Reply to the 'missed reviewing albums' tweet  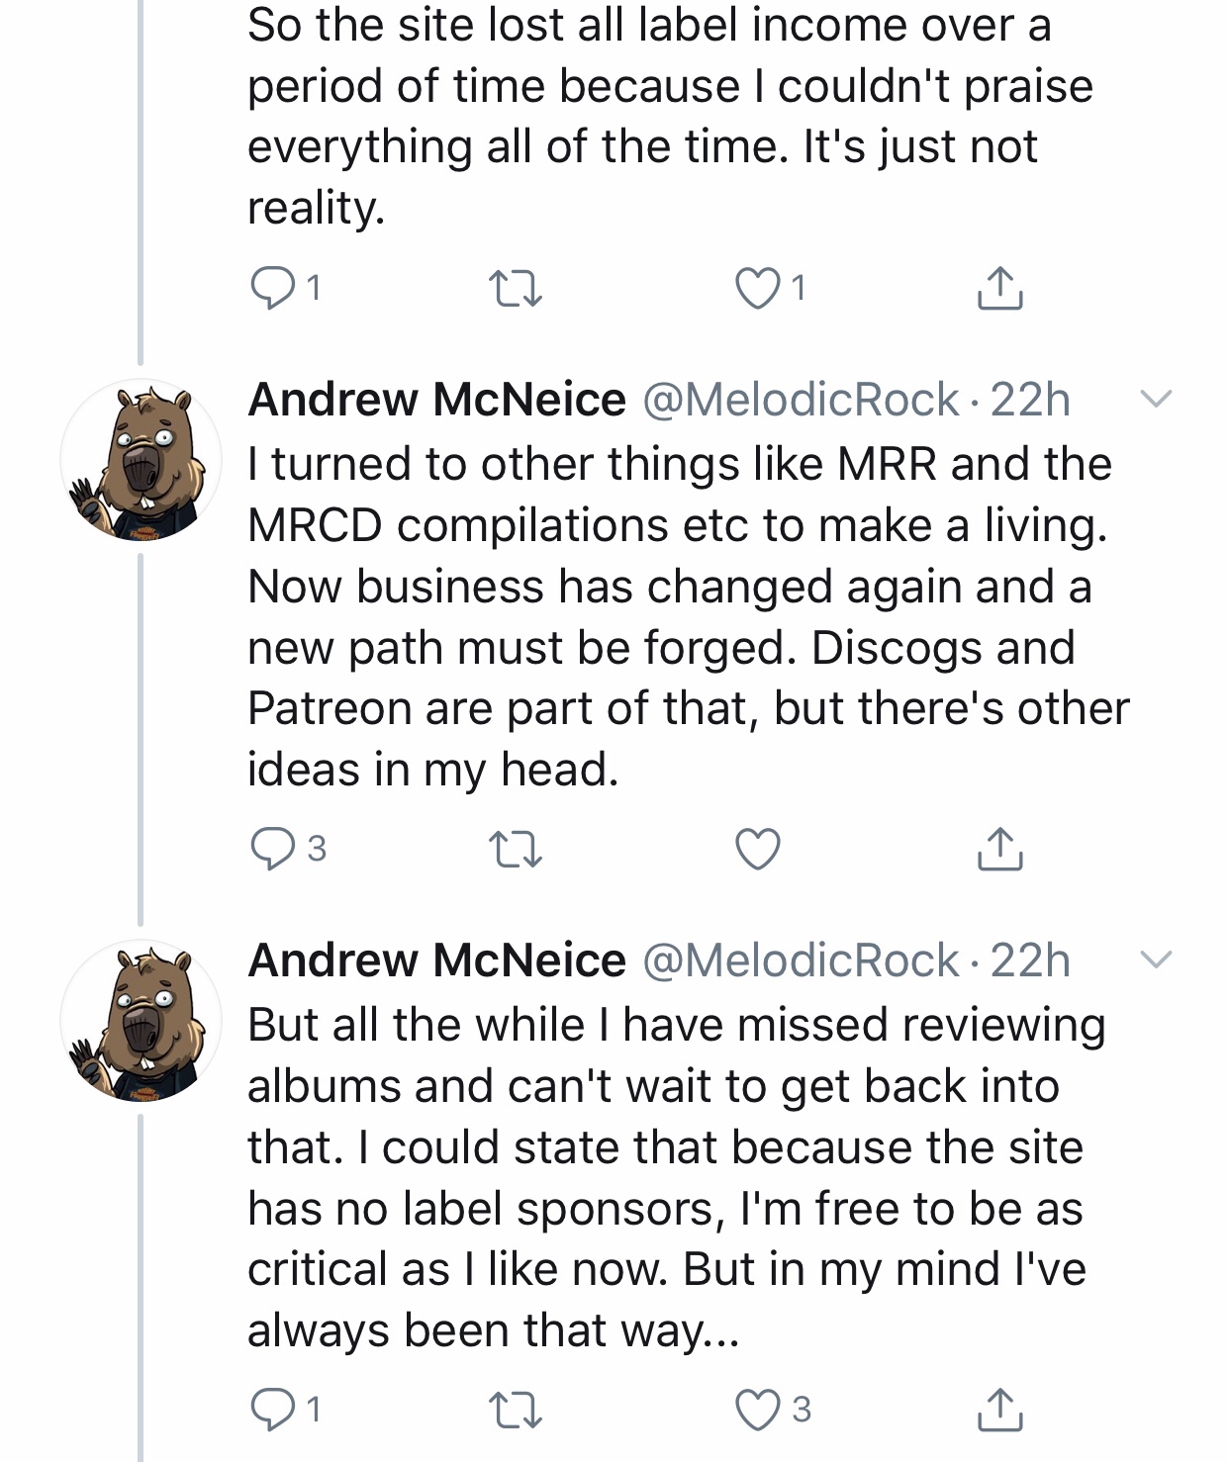point(270,1410)
